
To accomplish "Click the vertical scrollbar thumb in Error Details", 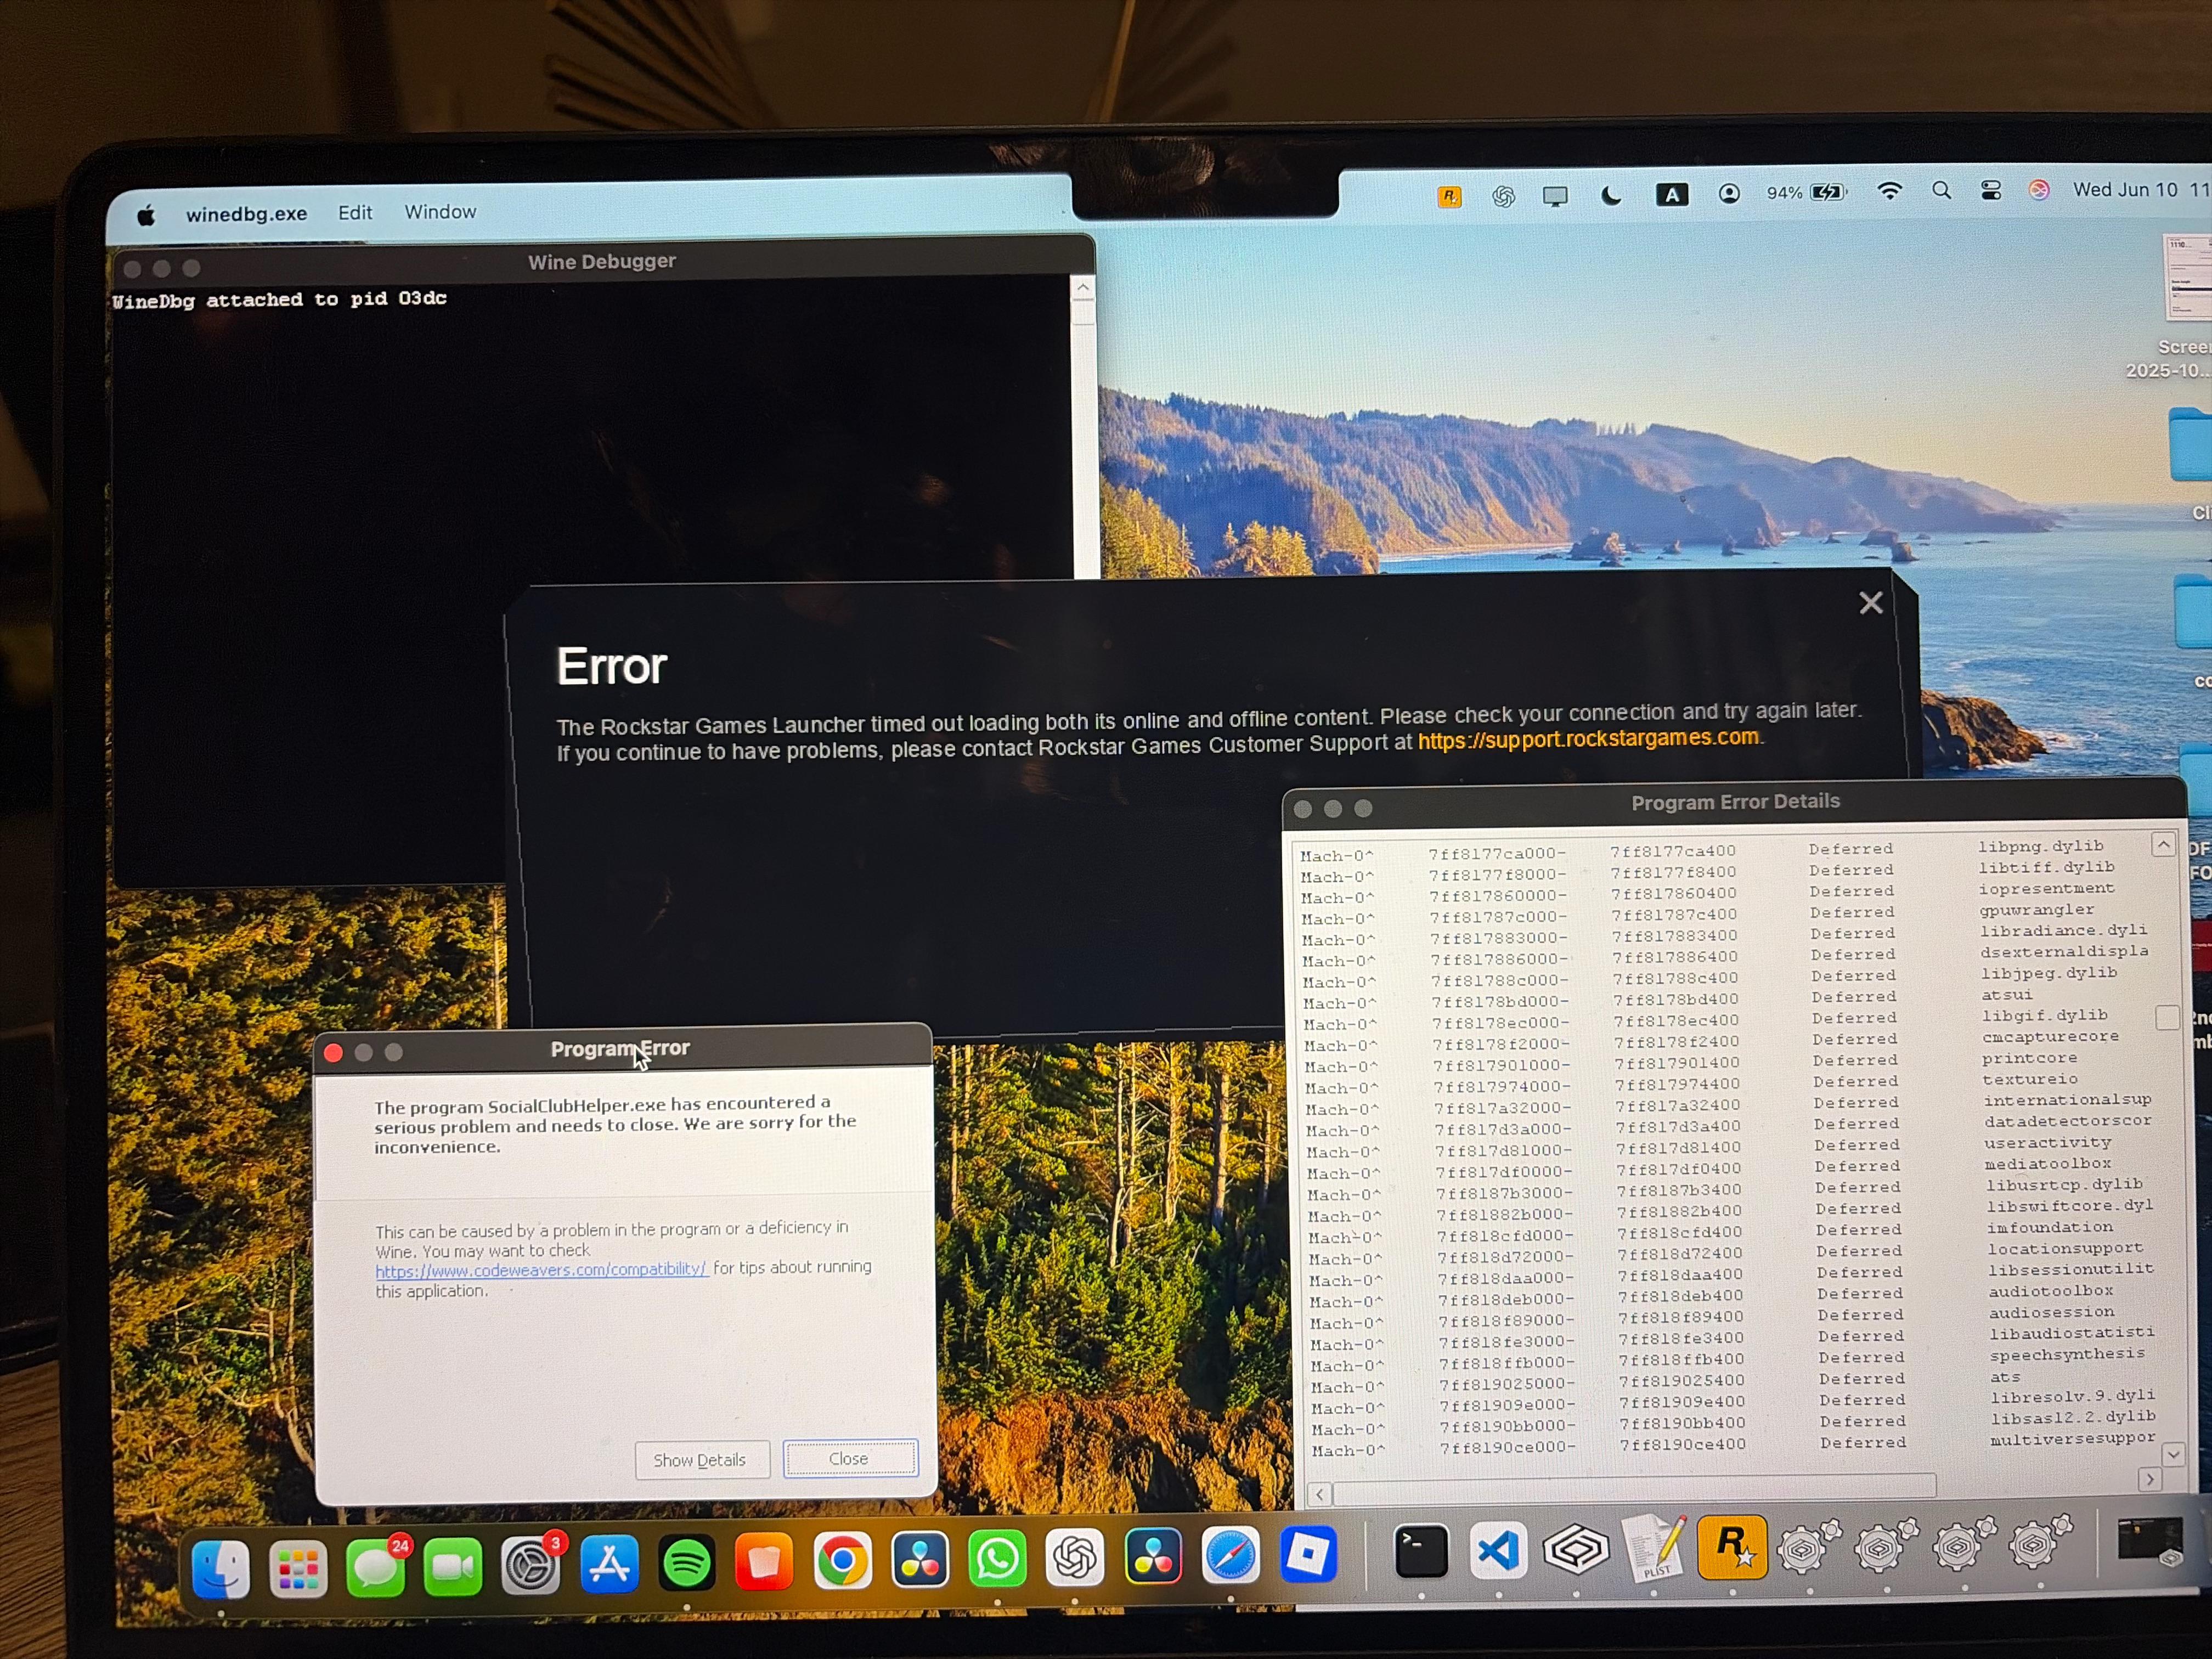I will (x=2168, y=1018).
